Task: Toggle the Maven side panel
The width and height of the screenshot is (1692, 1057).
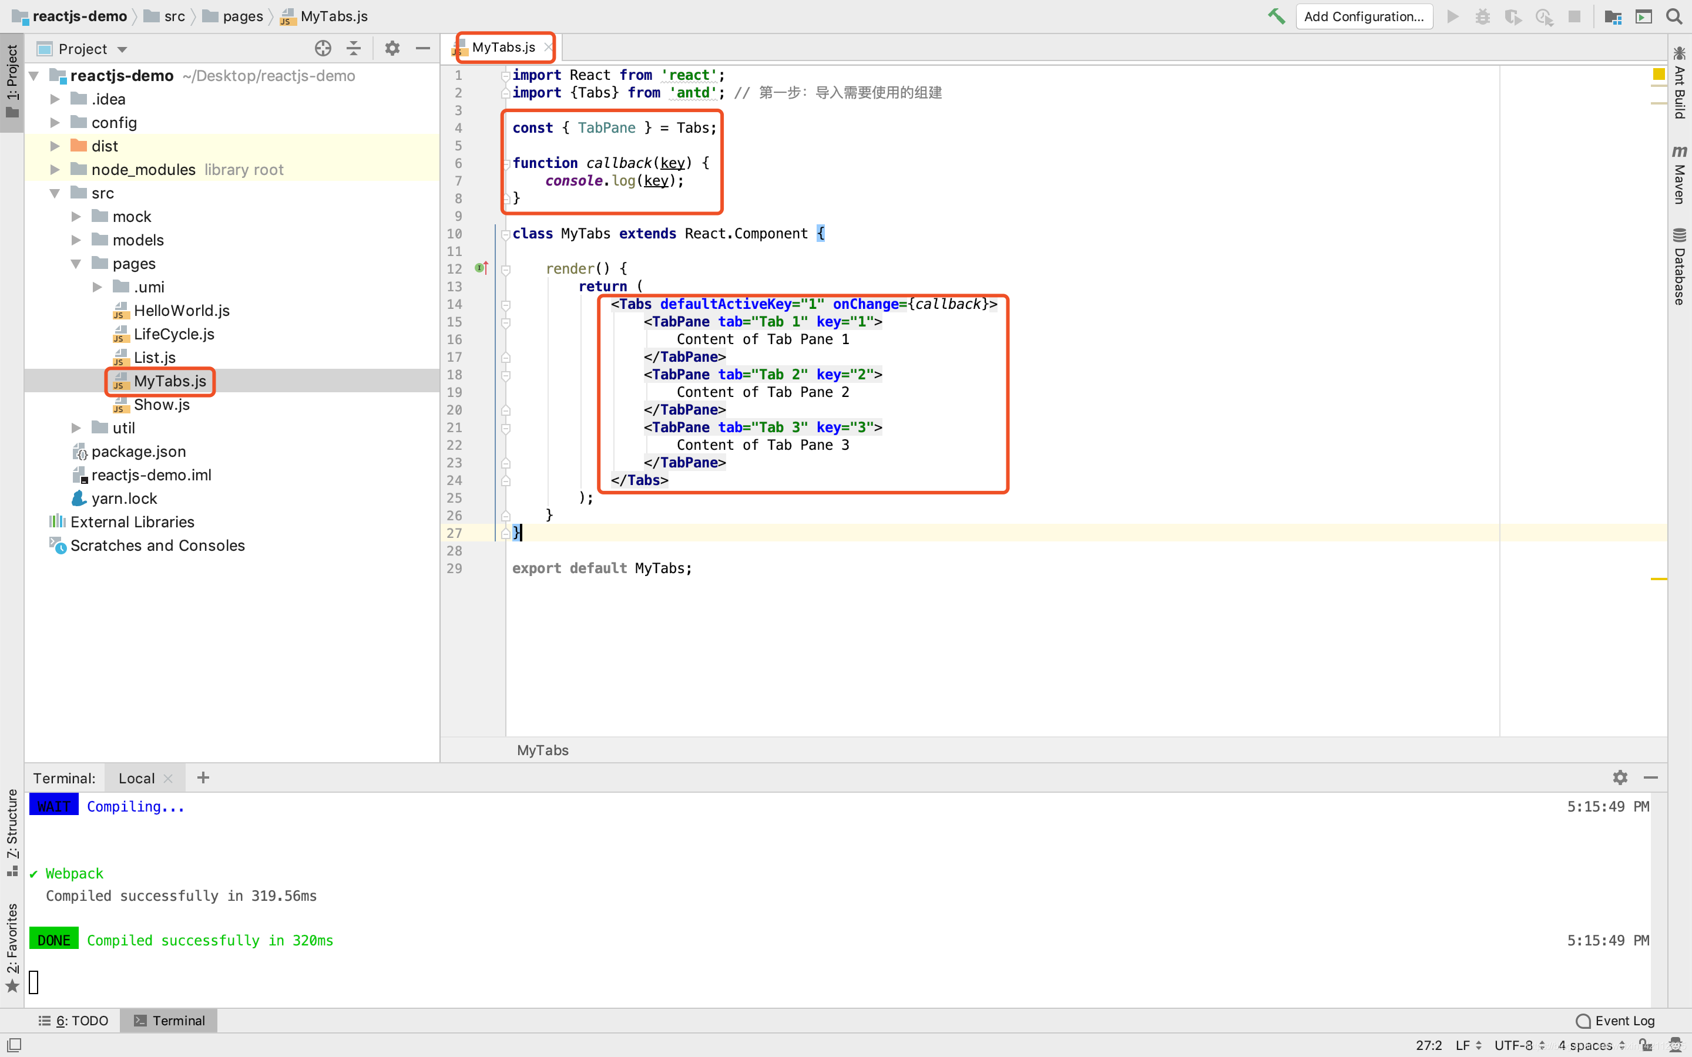Action: pyautogui.click(x=1680, y=175)
